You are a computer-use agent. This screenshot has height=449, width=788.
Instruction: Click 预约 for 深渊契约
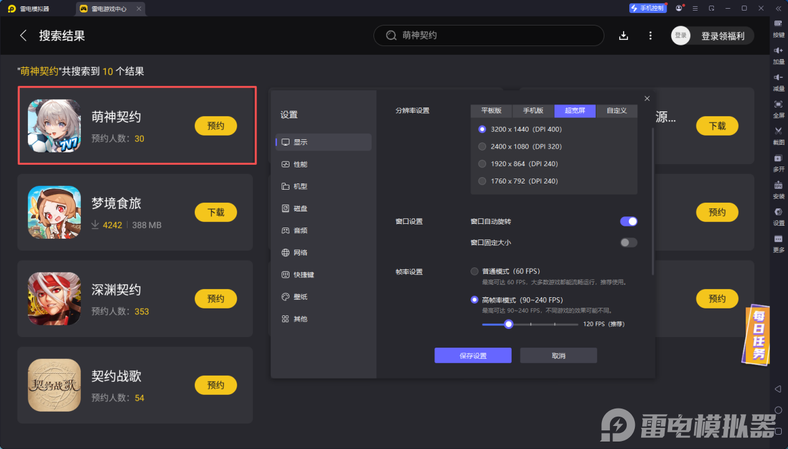tap(216, 299)
